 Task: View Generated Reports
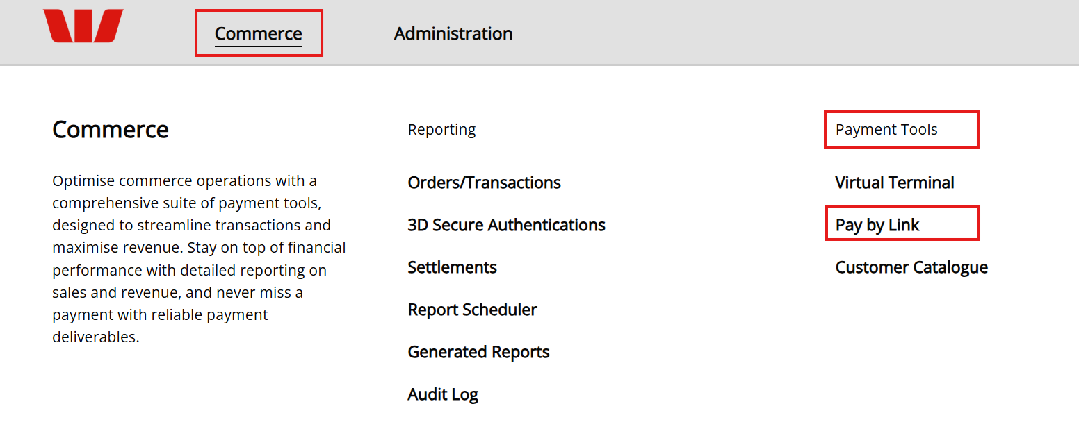(x=478, y=352)
